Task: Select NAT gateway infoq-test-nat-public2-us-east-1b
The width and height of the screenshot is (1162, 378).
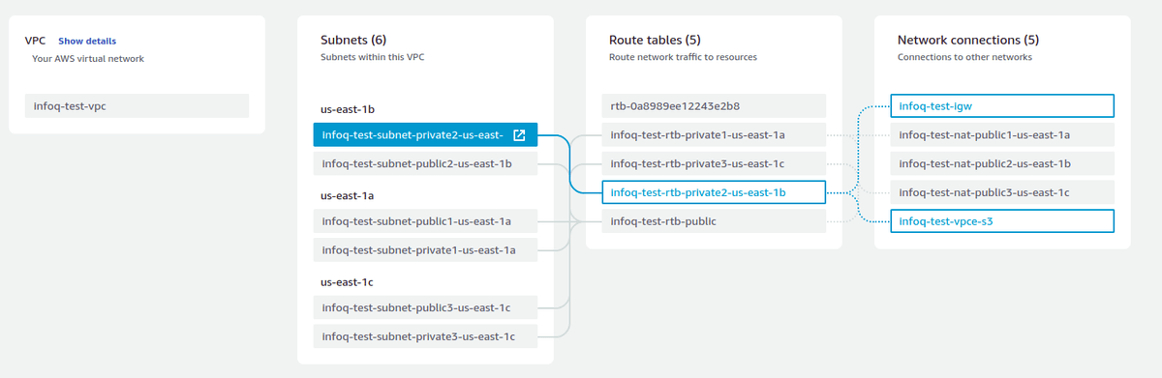Action: pyautogui.click(x=1002, y=164)
